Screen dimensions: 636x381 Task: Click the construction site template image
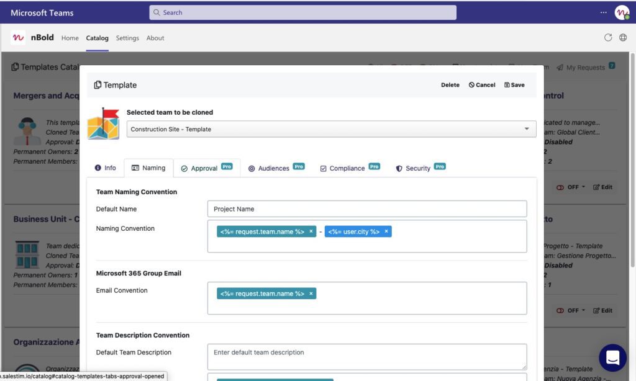click(104, 123)
